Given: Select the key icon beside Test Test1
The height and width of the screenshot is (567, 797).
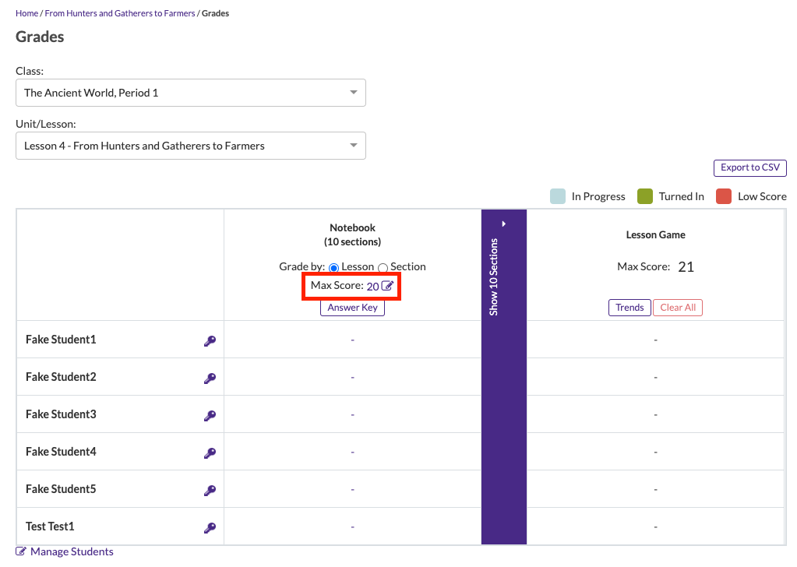Looking at the screenshot, I should 210,526.
